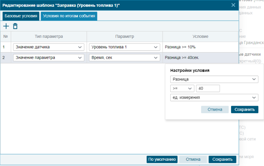
Task: Open the >= comparison operator dropdown
Action: [182, 88]
